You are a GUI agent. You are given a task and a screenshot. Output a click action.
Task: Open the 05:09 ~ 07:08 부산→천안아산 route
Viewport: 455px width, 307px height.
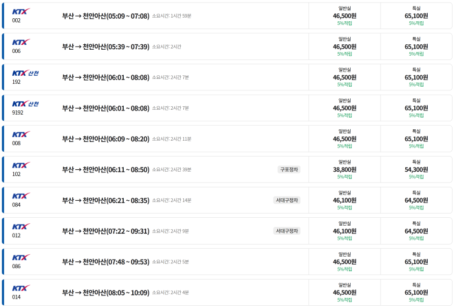pyautogui.click(x=106, y=16)
